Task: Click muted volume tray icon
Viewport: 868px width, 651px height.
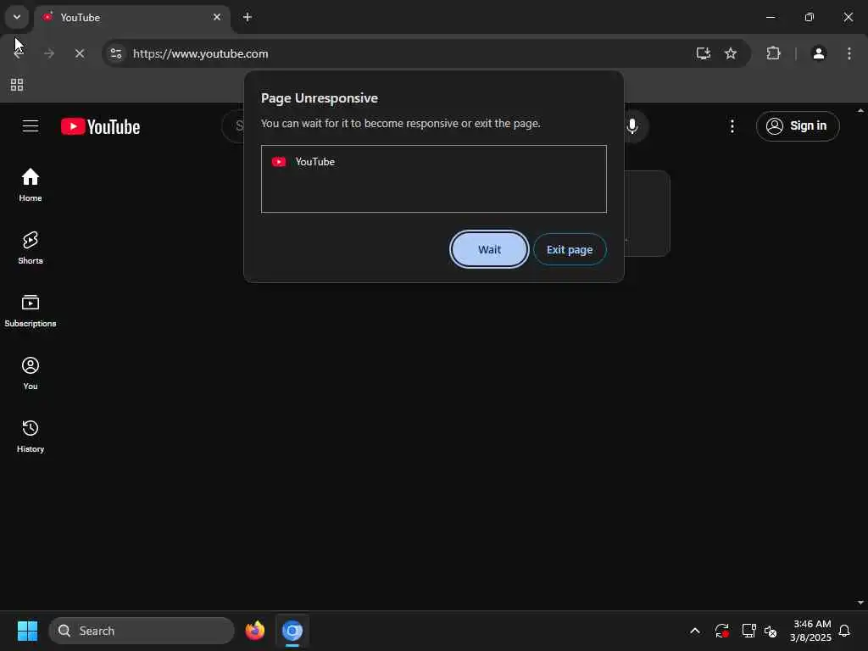Action: (x=771, y=631)
